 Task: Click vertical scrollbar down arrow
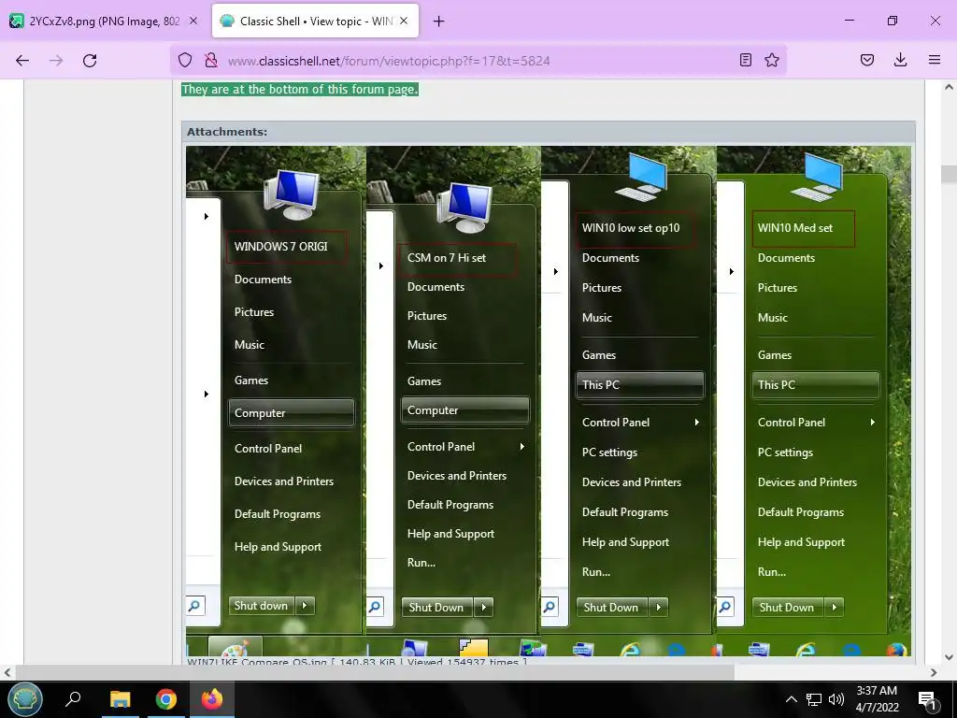tap(950, 657)
